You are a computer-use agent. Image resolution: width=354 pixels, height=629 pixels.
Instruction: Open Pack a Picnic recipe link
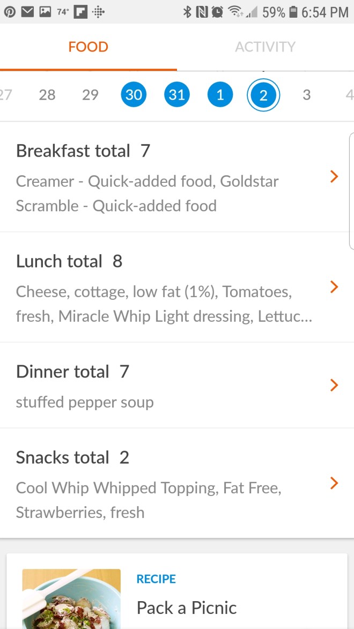point(186,608)
